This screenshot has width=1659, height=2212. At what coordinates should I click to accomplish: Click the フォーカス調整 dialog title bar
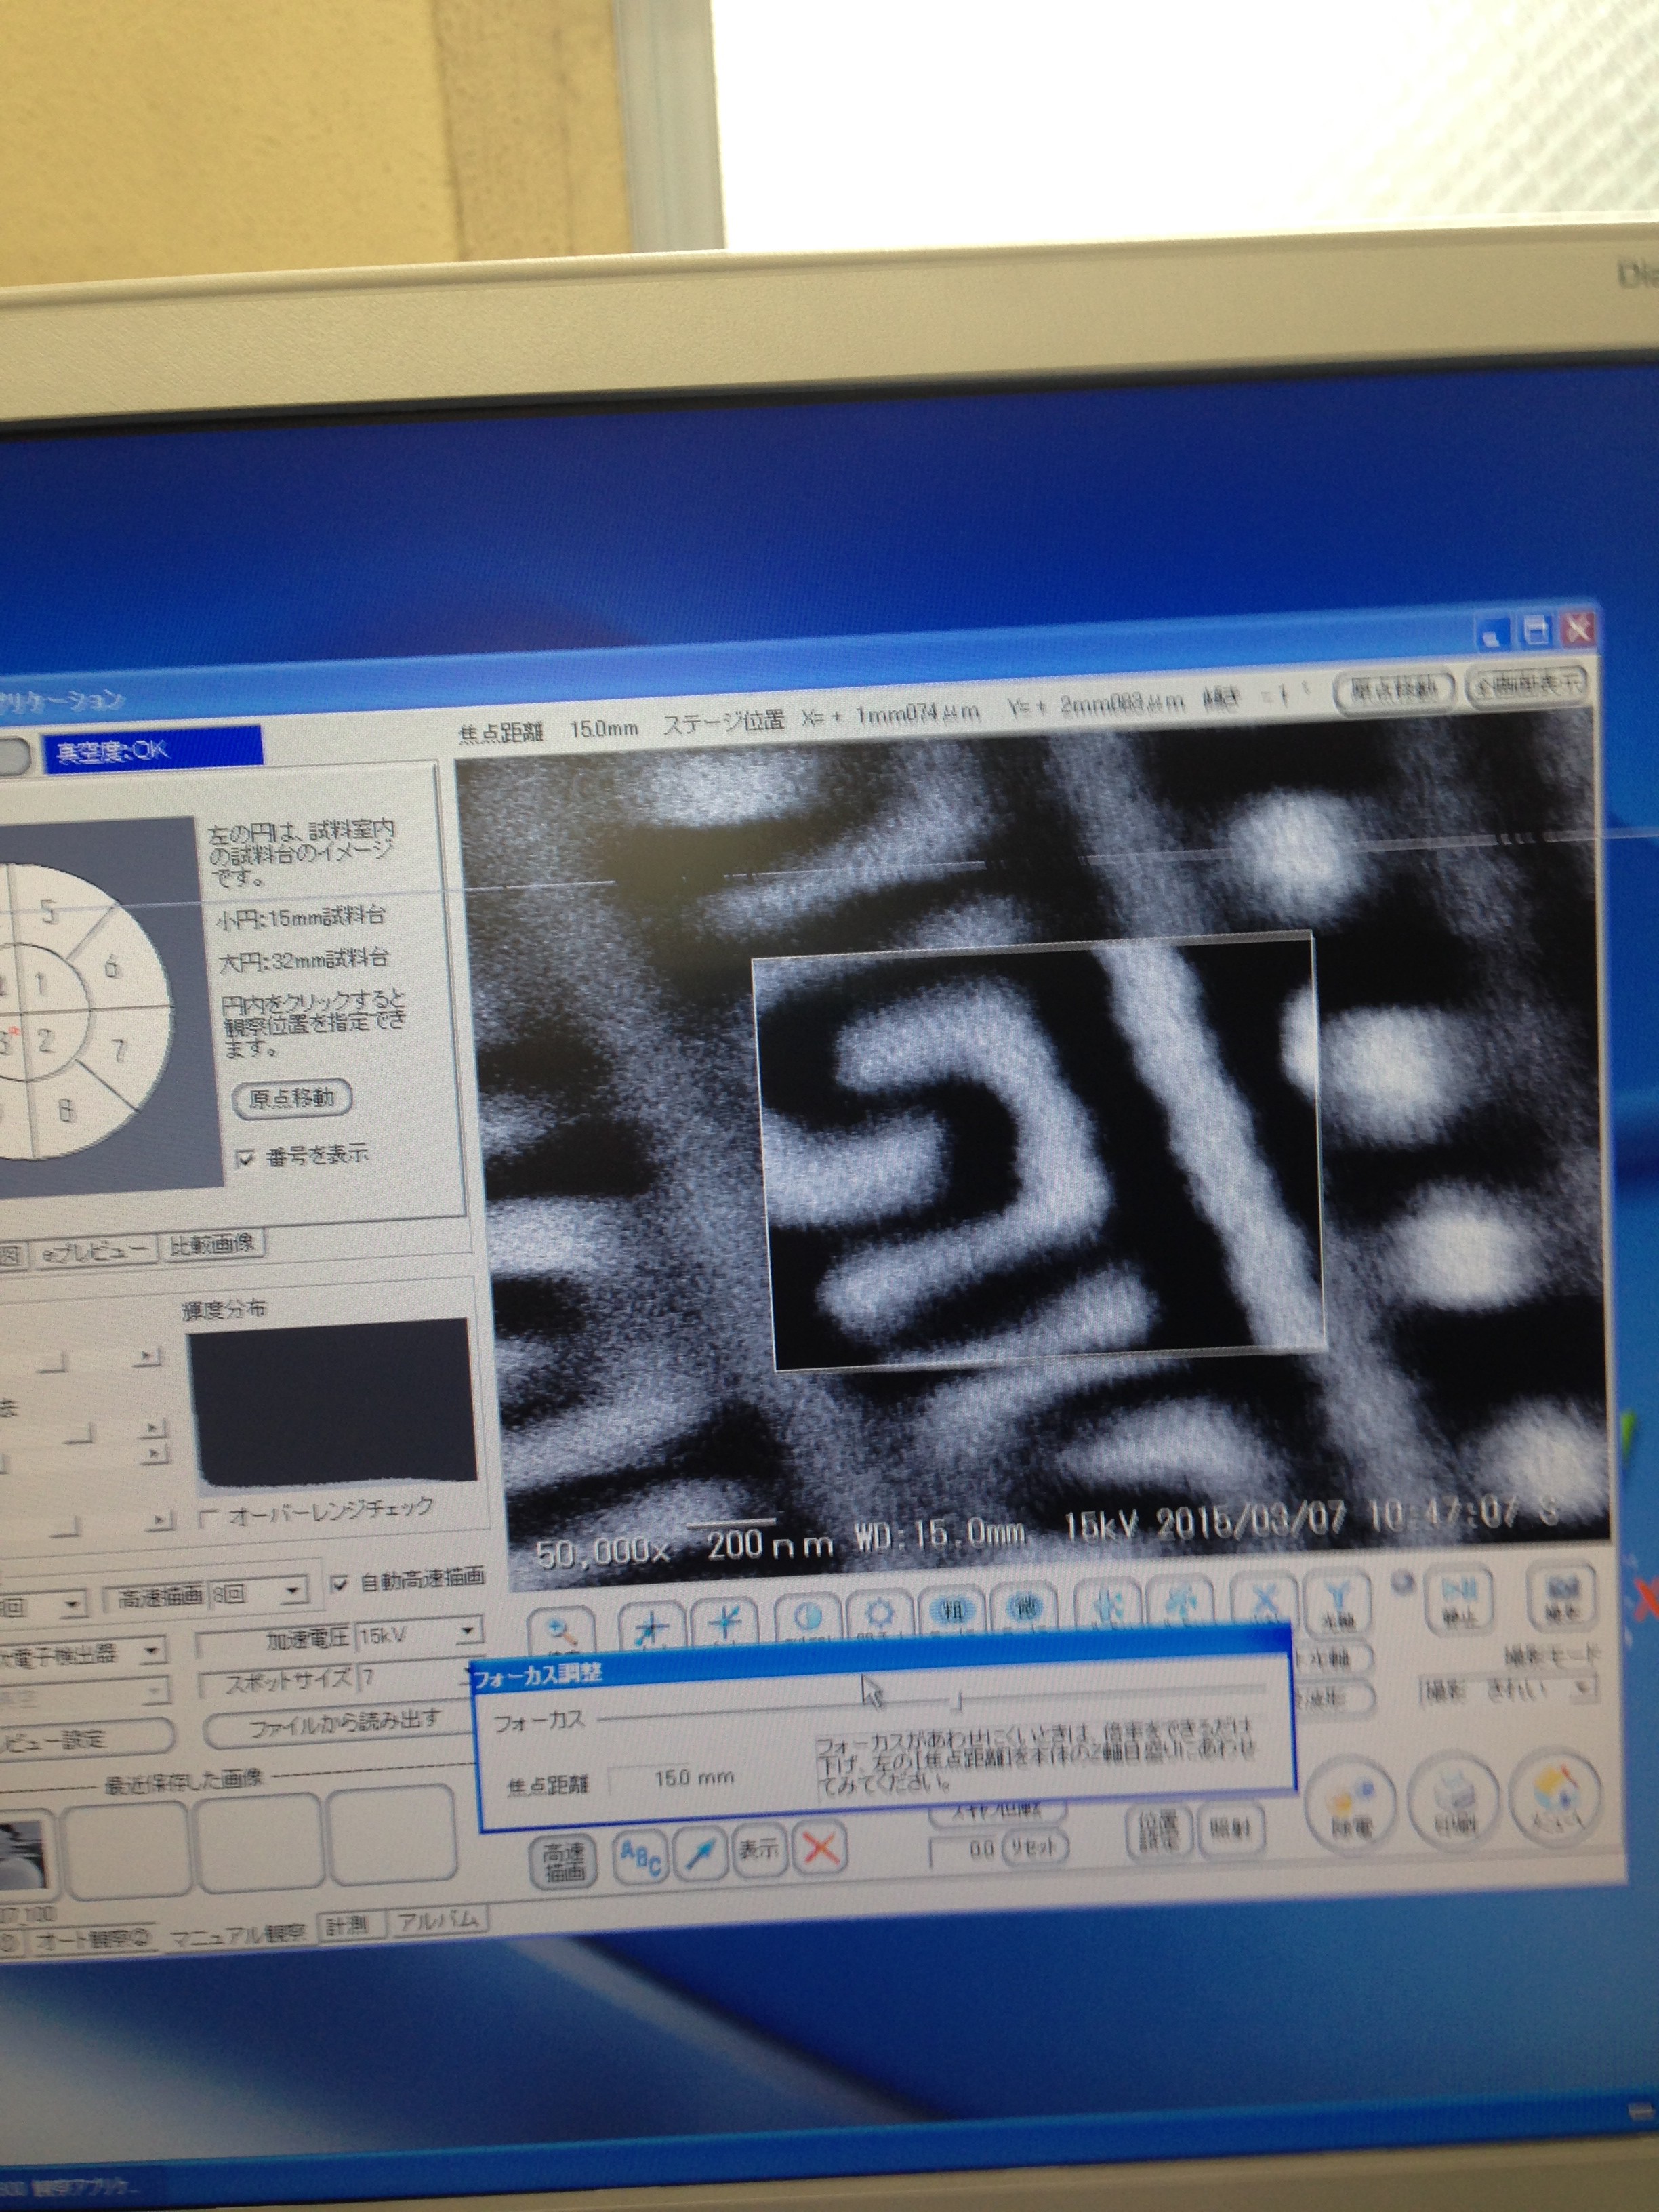click(x=880, y=1660)
